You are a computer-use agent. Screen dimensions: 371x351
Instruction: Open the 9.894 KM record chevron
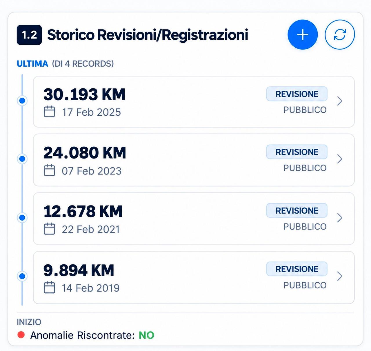pyautogui.click(x=340, y=276)
